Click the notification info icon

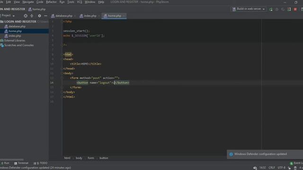tap(231, 154)
